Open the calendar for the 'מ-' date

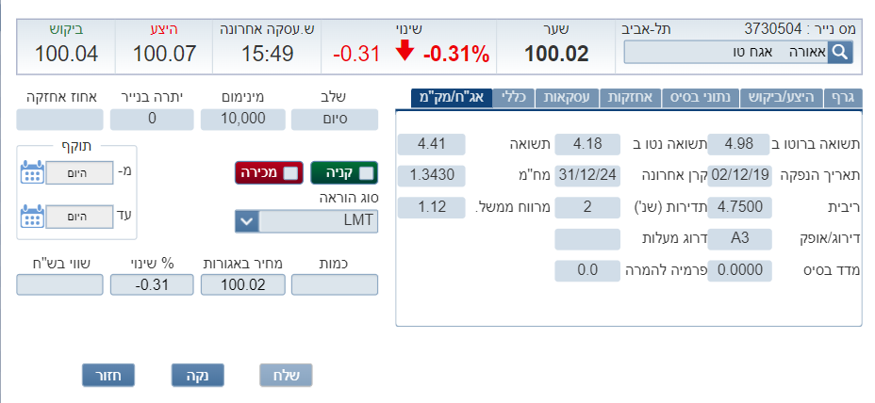[x=33, y=172]
